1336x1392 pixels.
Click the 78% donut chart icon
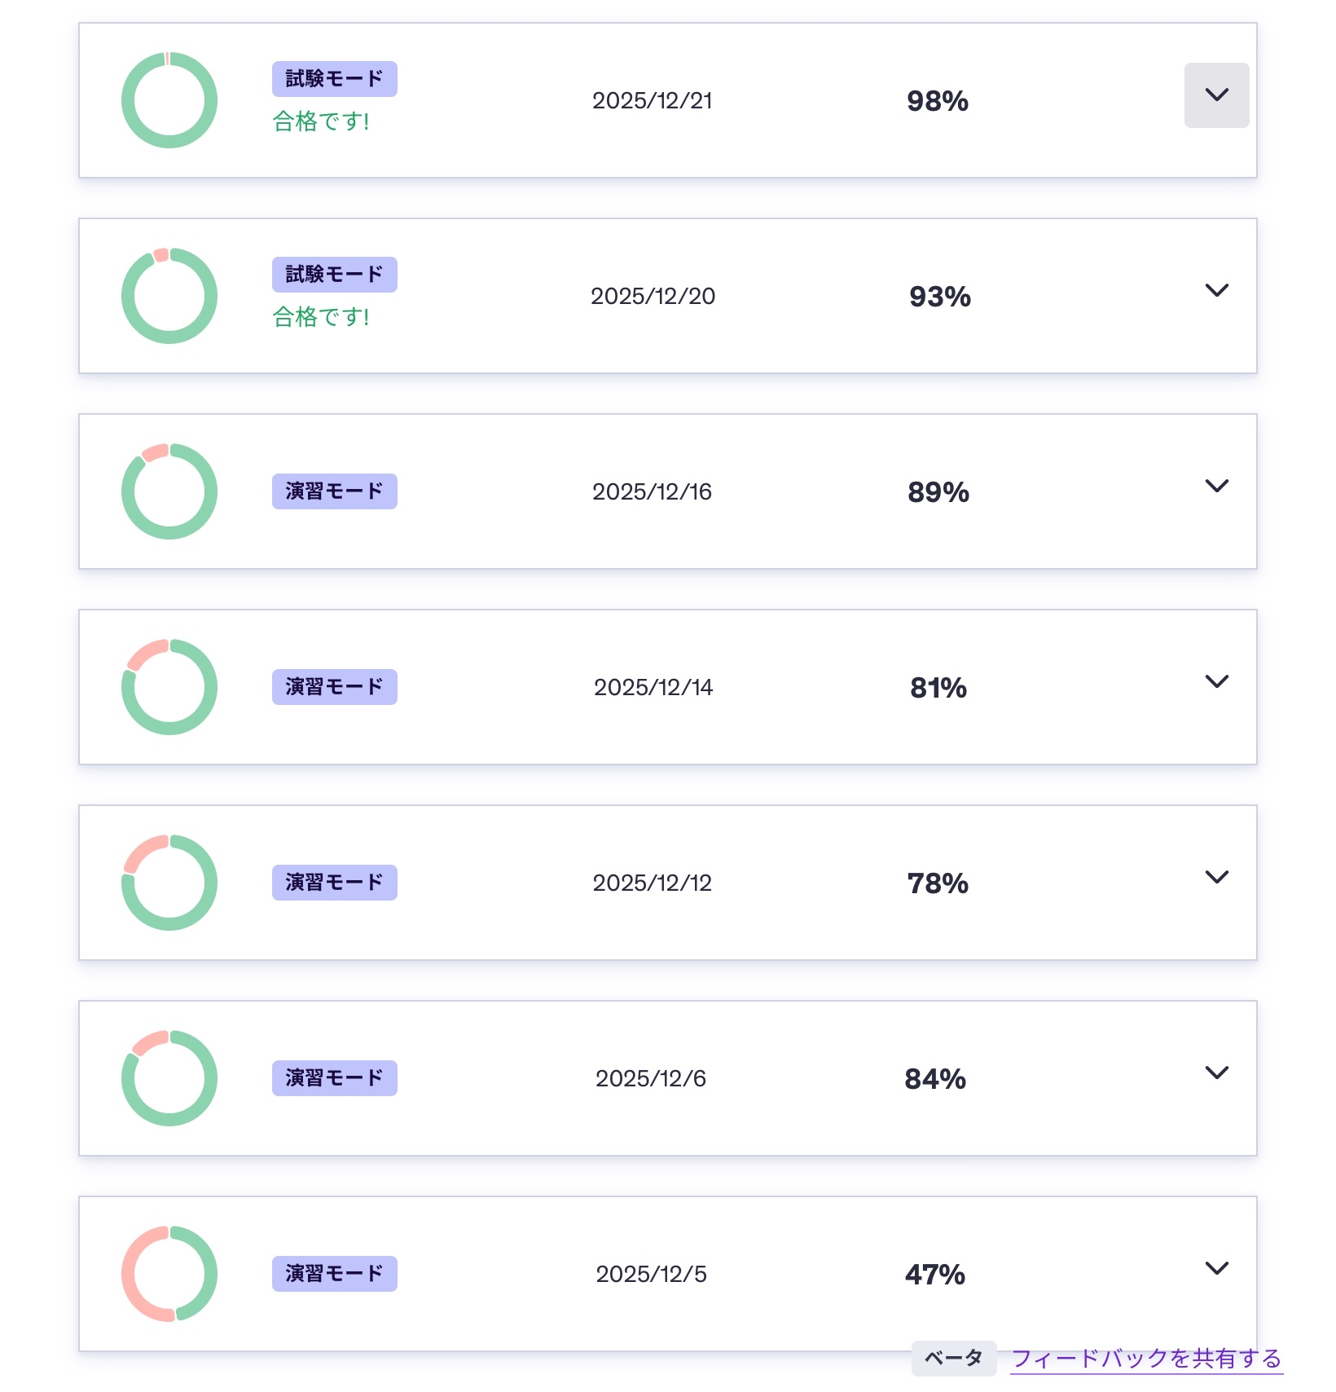coord(169,883)
